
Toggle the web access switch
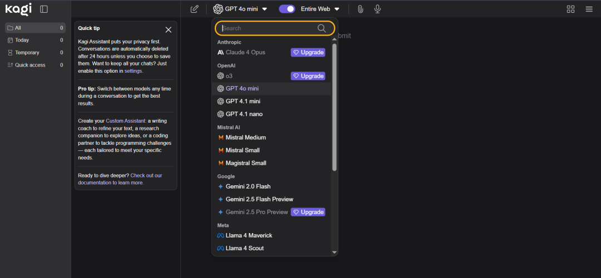click(x=287, y=9)
